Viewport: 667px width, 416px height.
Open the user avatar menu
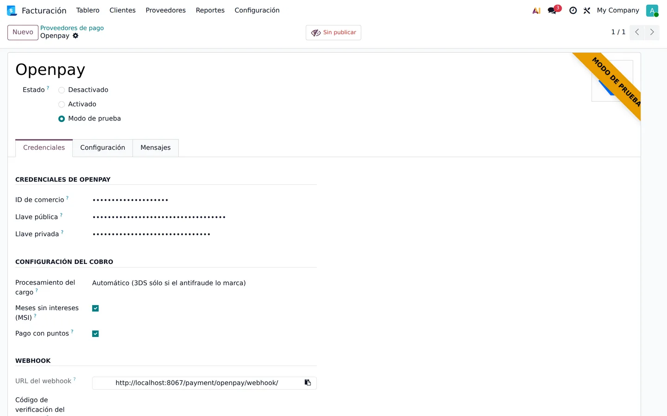652,10
